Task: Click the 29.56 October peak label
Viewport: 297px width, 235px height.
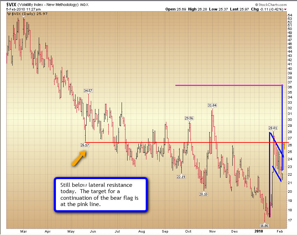Action: 189,118
